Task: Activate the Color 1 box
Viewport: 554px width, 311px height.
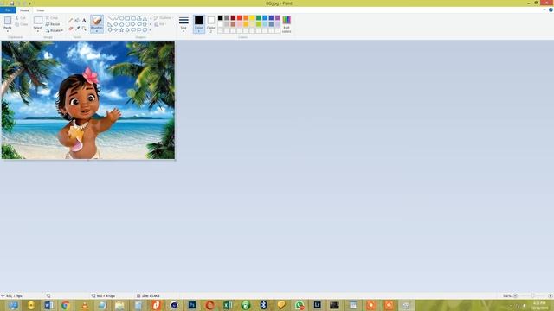Action: pyautogui.click(x=199, y=24)
